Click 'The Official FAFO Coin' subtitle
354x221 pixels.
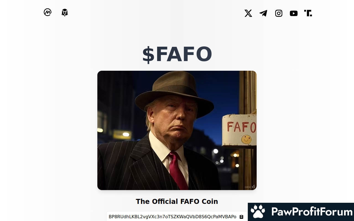tap(177, 201)
